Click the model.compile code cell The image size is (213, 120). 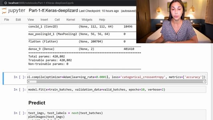(x=116, y=77)
